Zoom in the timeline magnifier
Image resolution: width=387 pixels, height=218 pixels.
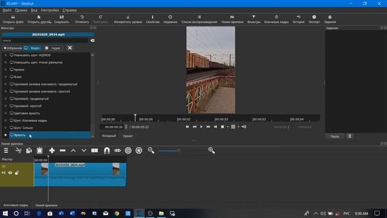tap(212, 150)
